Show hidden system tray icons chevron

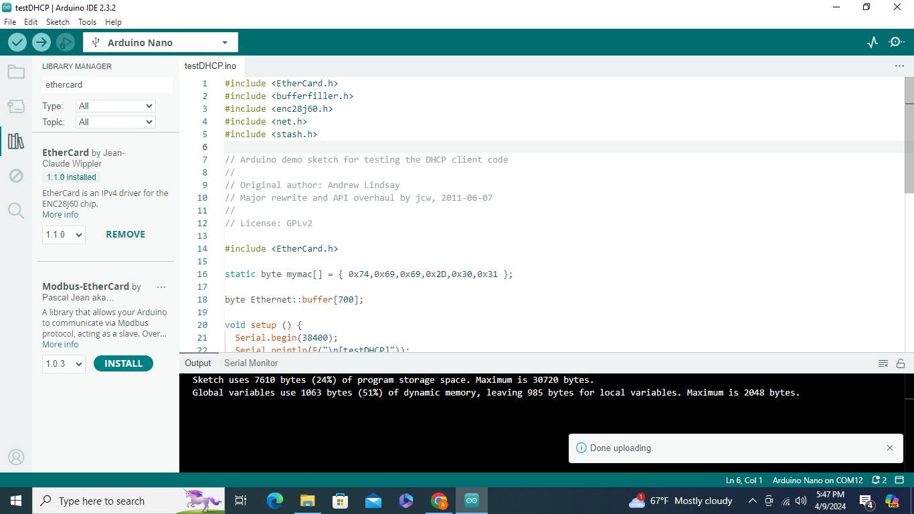[x=752, y=501]
